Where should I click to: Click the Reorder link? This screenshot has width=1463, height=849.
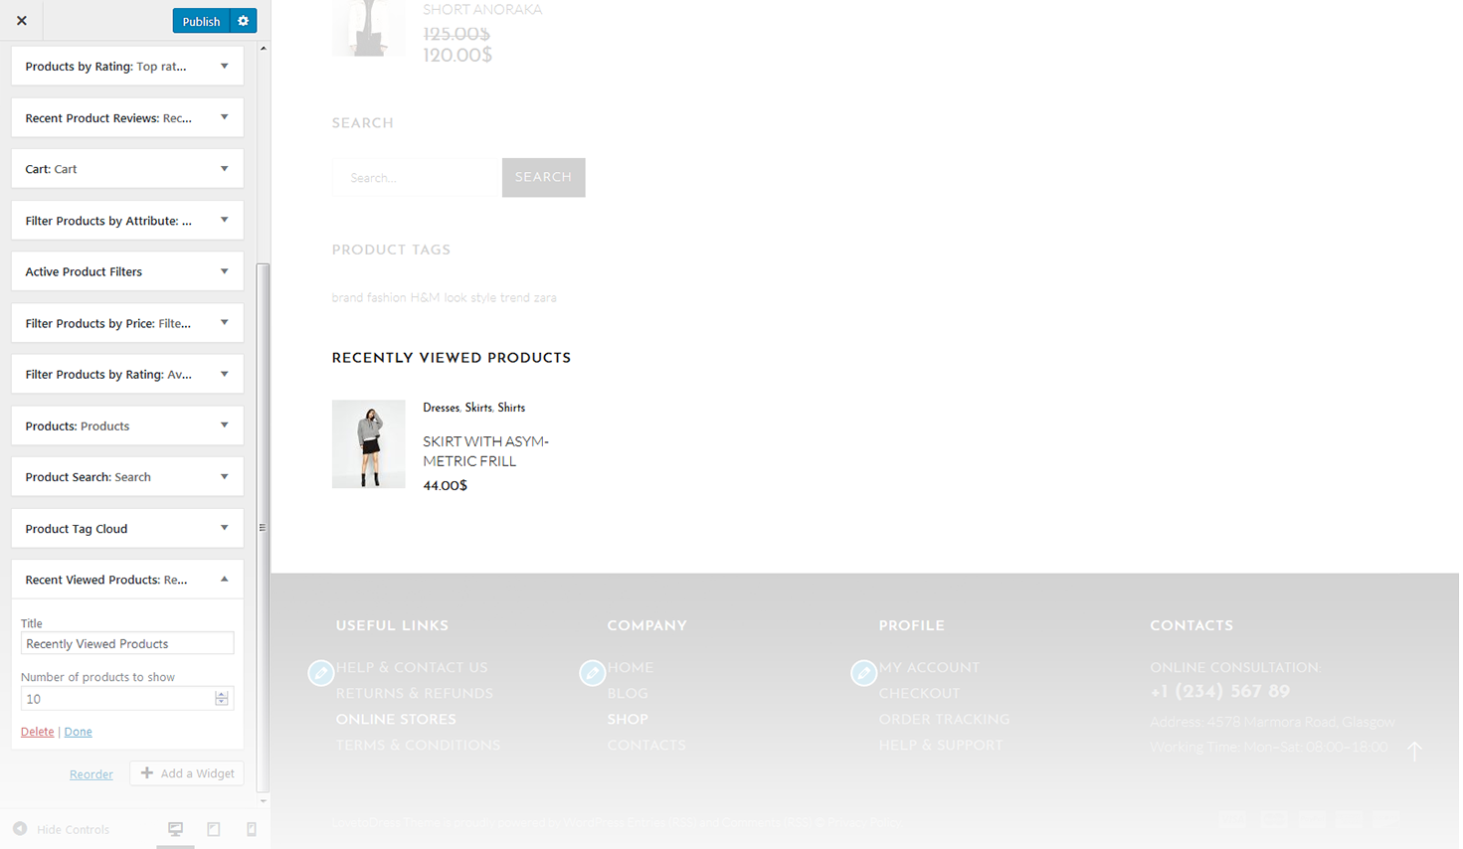[91, 774]
